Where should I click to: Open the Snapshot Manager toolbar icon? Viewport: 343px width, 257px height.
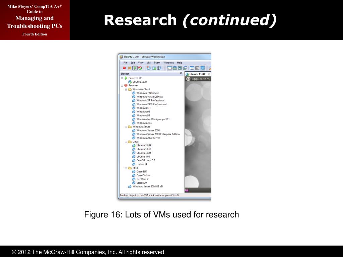click(159, 68)
